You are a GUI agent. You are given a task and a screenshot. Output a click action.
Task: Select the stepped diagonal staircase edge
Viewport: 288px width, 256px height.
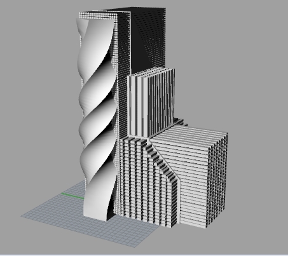(x=163, y=161)
